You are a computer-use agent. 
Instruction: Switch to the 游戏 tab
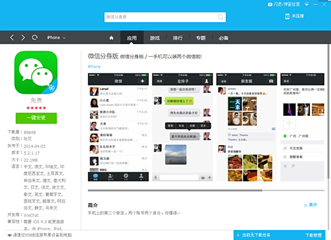tap(155, 38)
